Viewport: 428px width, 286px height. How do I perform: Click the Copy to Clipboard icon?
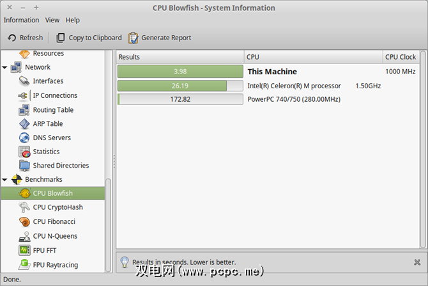click(60, 38)
